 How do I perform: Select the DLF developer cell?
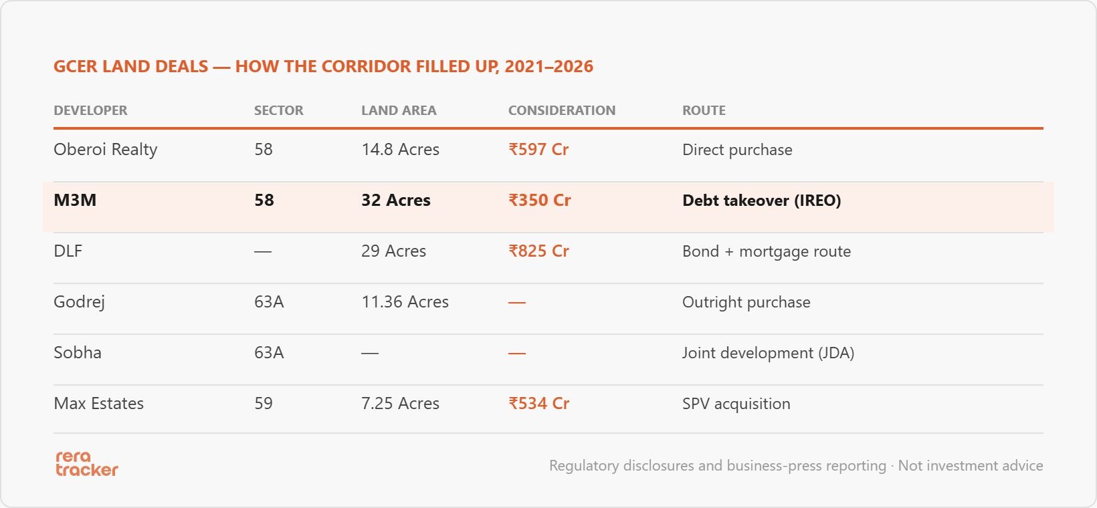tap(68, 251)
